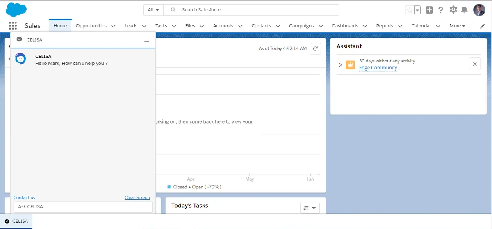Expand the Calendar tab chevron
Image resolution: width=492 pixels, height=229 pixels.
pos(438,26)
